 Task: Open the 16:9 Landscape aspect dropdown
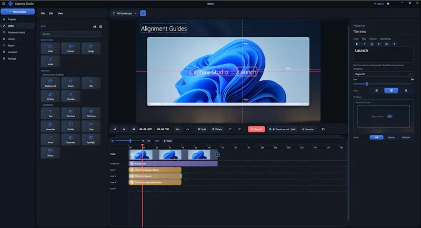(125, 13)
